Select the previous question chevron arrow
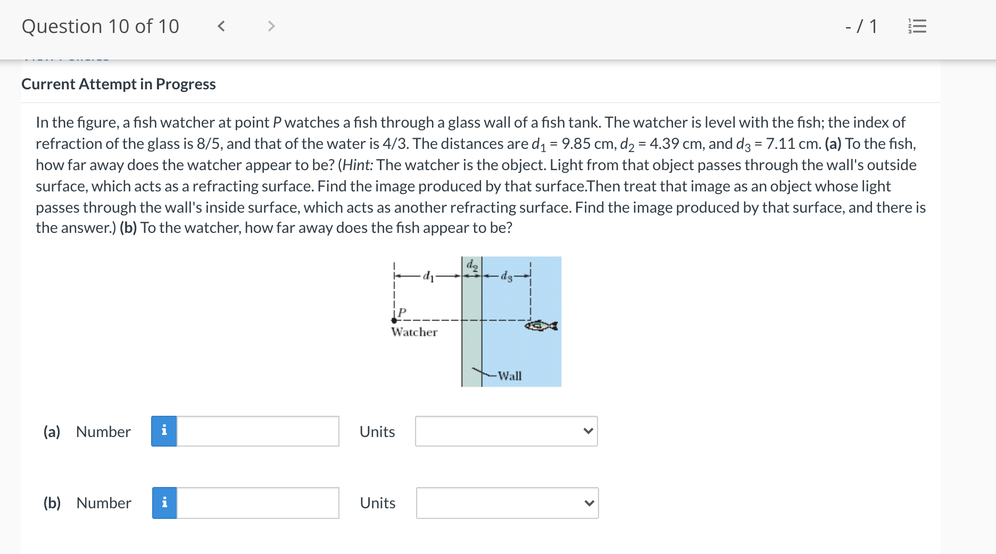This screenshot has width=996, height=554. coord(222,26)
